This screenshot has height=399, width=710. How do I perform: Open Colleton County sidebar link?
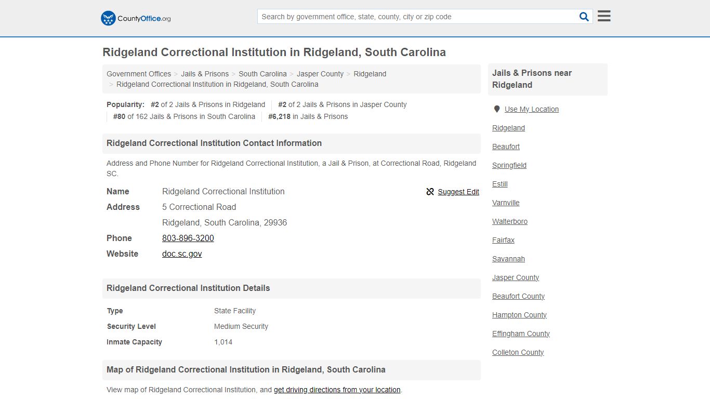[518, 352]
